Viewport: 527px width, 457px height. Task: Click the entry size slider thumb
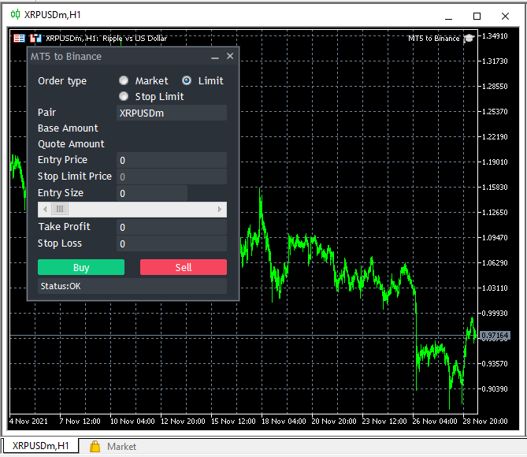(x=60, y=209)
